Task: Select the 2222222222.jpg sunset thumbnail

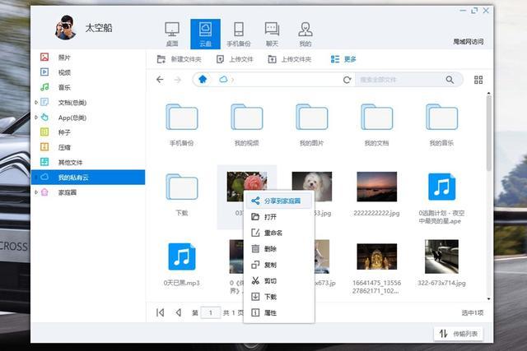Action: [x=377, y=187]
